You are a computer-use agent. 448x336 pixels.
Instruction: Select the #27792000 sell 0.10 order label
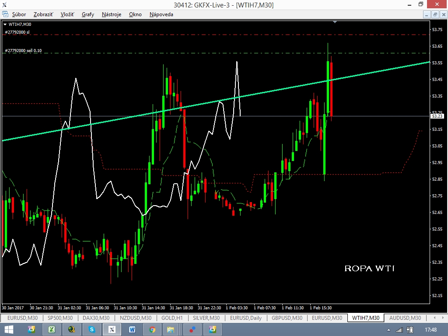click(23, 51)
